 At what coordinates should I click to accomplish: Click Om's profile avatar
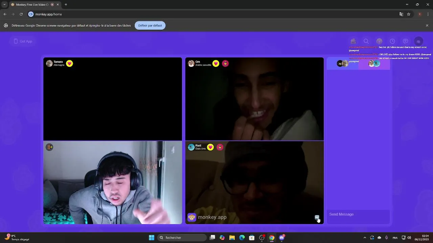[191, 63]
